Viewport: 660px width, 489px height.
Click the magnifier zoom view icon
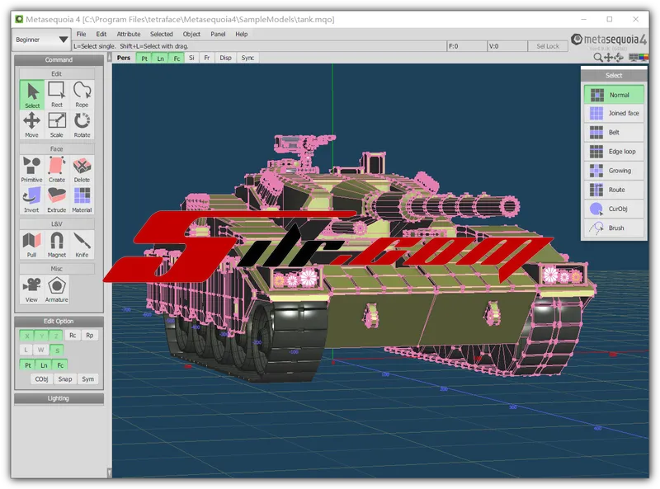pos(597,58)
